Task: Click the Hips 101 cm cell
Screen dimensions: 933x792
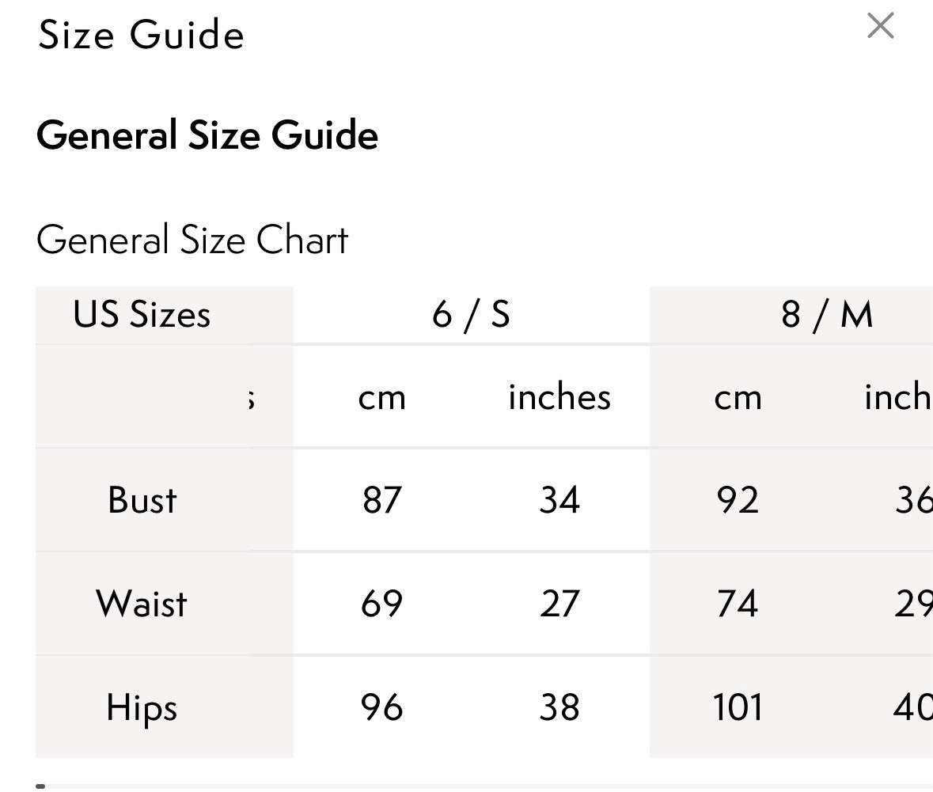Action: pyautogui.click(x=738, y=707)
